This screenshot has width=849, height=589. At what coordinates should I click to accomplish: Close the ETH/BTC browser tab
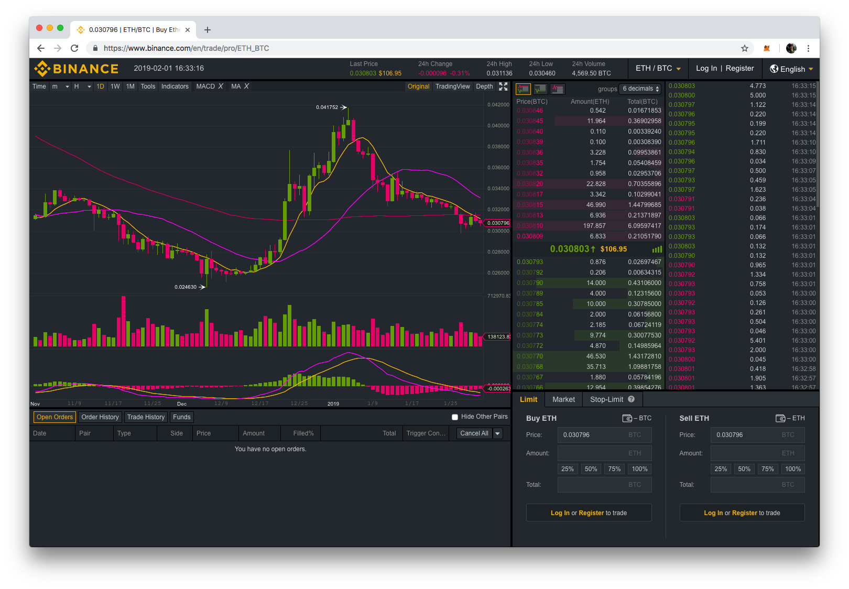(x=188, y=30)
